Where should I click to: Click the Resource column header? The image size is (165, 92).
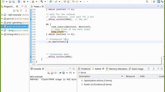[x=132, y=76]
